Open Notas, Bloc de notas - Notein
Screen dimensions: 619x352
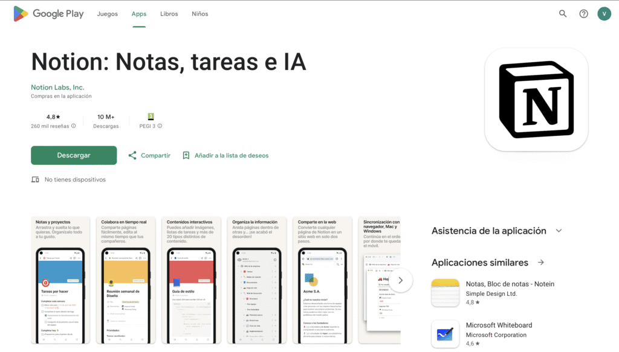(x=510, y=284)
